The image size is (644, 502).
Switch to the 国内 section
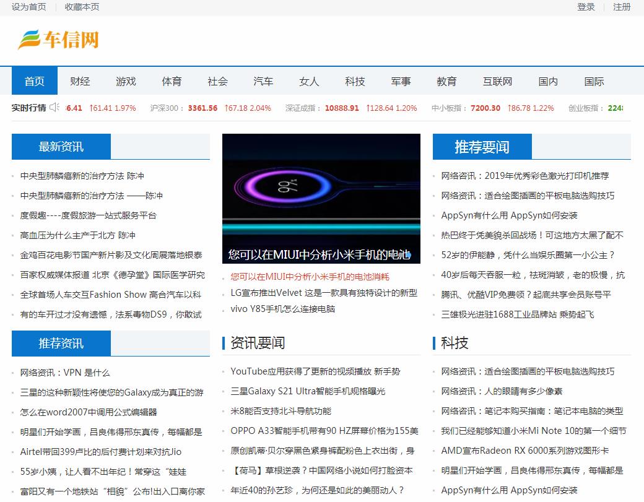[x=548, y=81]
